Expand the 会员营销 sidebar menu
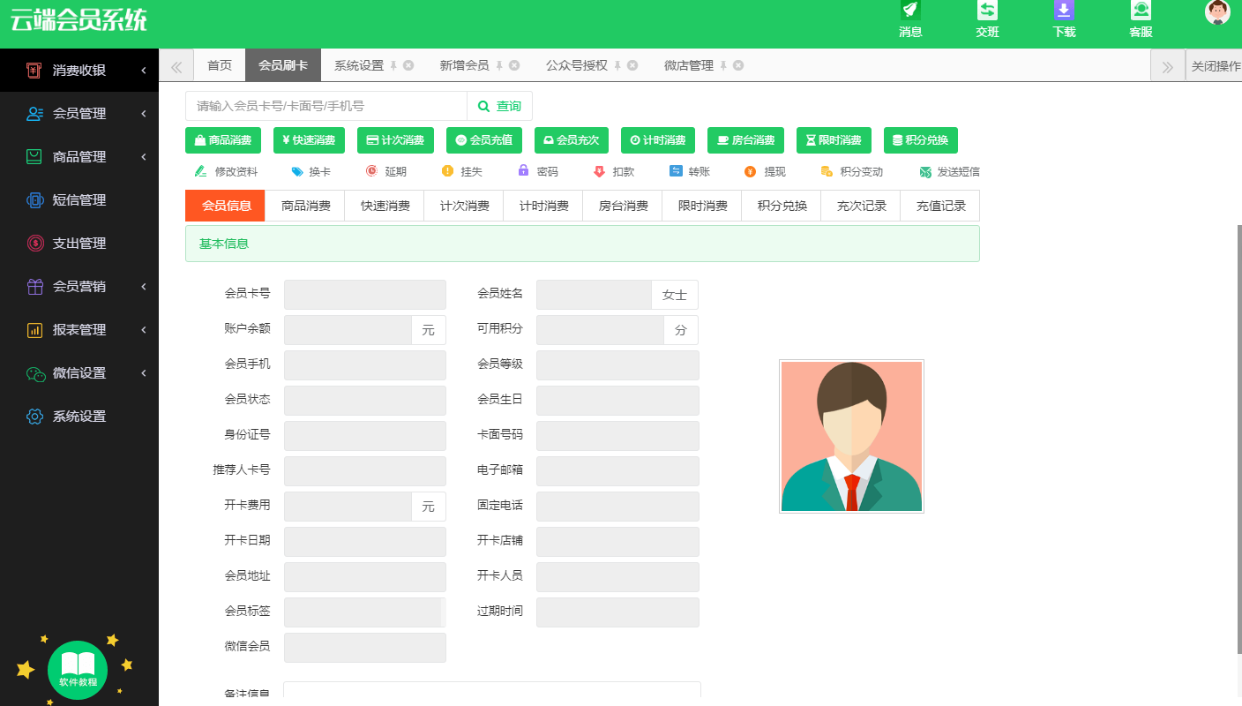 point(79,286)
